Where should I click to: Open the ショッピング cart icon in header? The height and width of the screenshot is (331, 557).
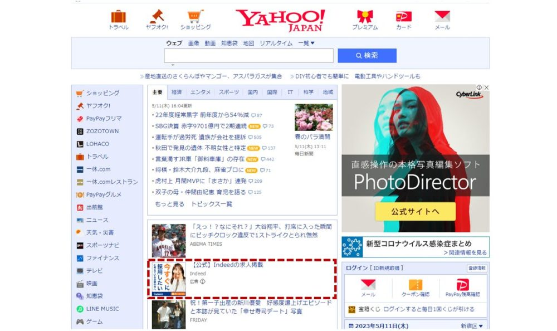pos(196,16)
